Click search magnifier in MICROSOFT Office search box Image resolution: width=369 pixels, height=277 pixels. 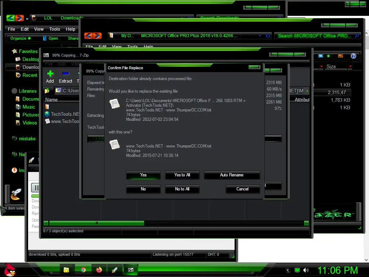(x=357, y=36)
